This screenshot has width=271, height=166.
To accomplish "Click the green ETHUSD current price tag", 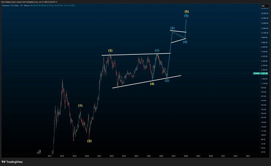I will 261,73.
